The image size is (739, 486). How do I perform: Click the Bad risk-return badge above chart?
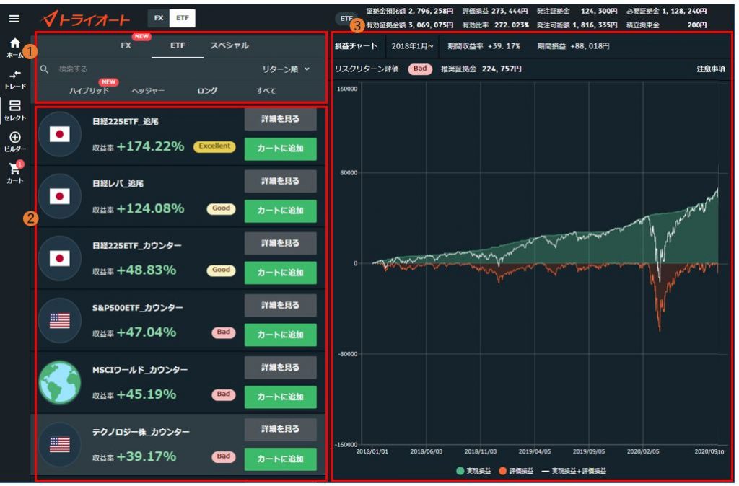[x=420, y=69]
